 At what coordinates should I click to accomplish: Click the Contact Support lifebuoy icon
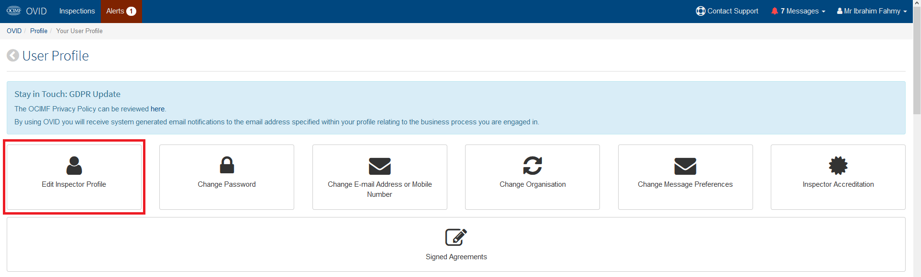point(700,11)
